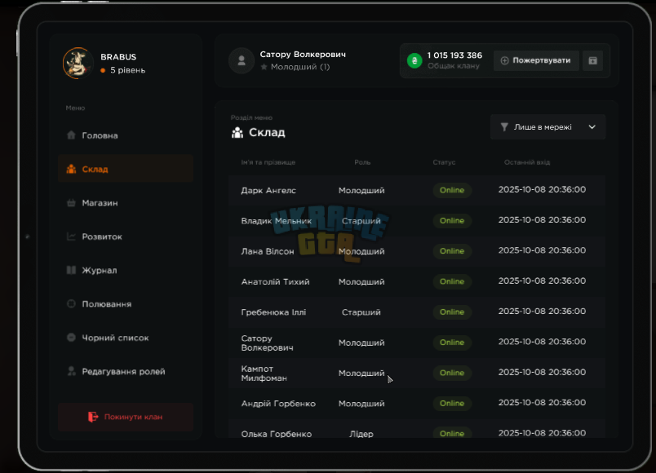Click the 5 рівень level label
Screen dimensions: 656x473
click(x=127, y=70)
